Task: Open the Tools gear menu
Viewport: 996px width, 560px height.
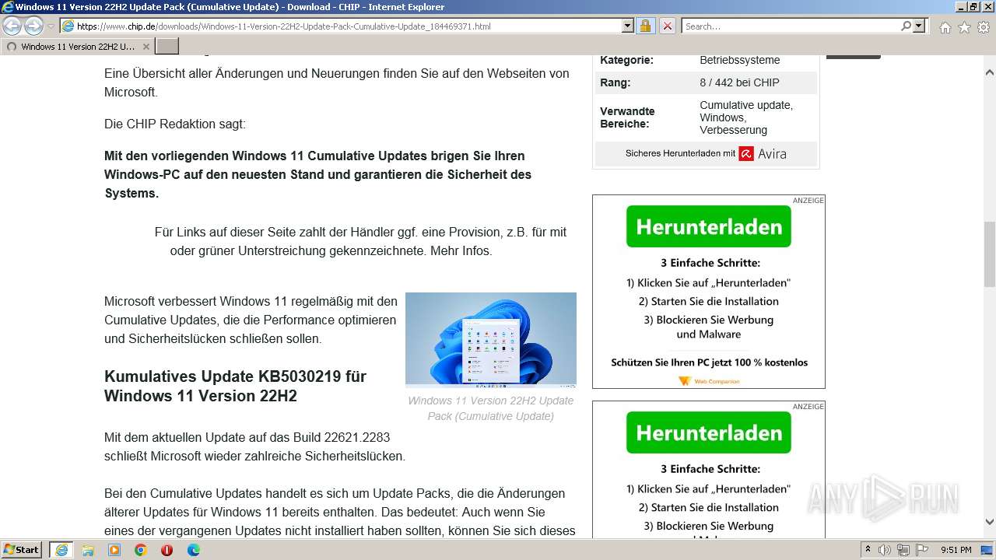Action: [x=984, y=27]
